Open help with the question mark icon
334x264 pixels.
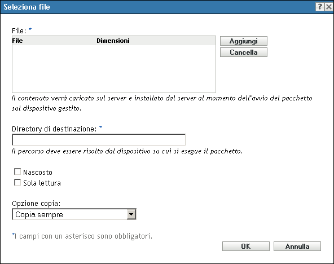(320, 7)
